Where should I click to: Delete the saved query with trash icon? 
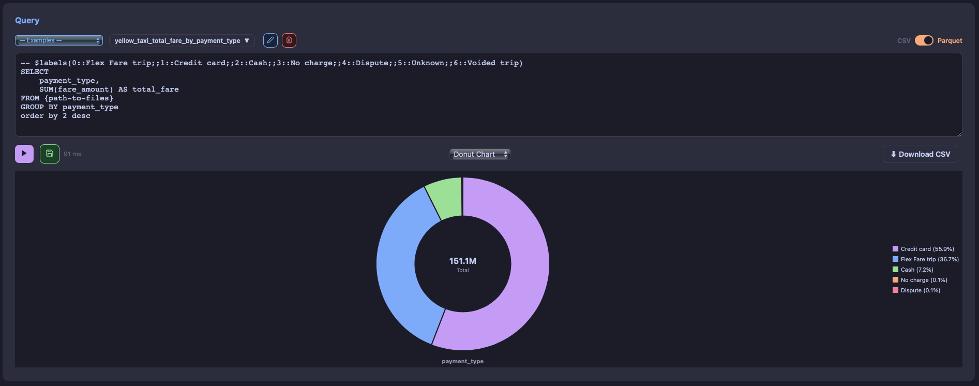click(289, 40)
